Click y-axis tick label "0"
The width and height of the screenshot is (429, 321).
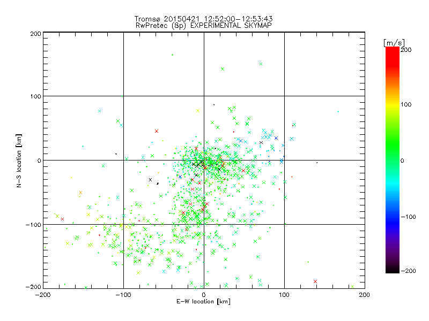tap(39, 160)
